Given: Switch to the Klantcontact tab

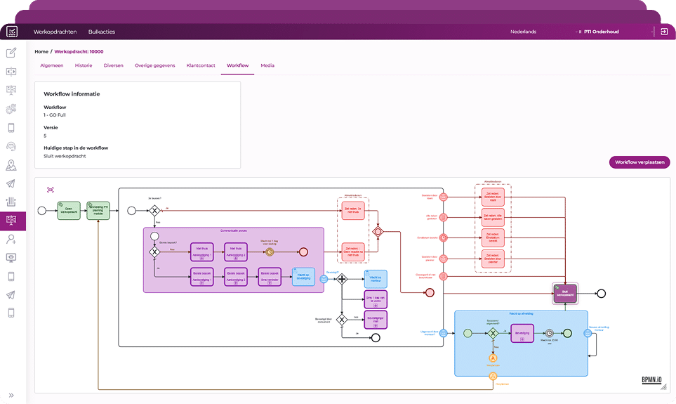Looking at the screenshot, I should (201, 65).
